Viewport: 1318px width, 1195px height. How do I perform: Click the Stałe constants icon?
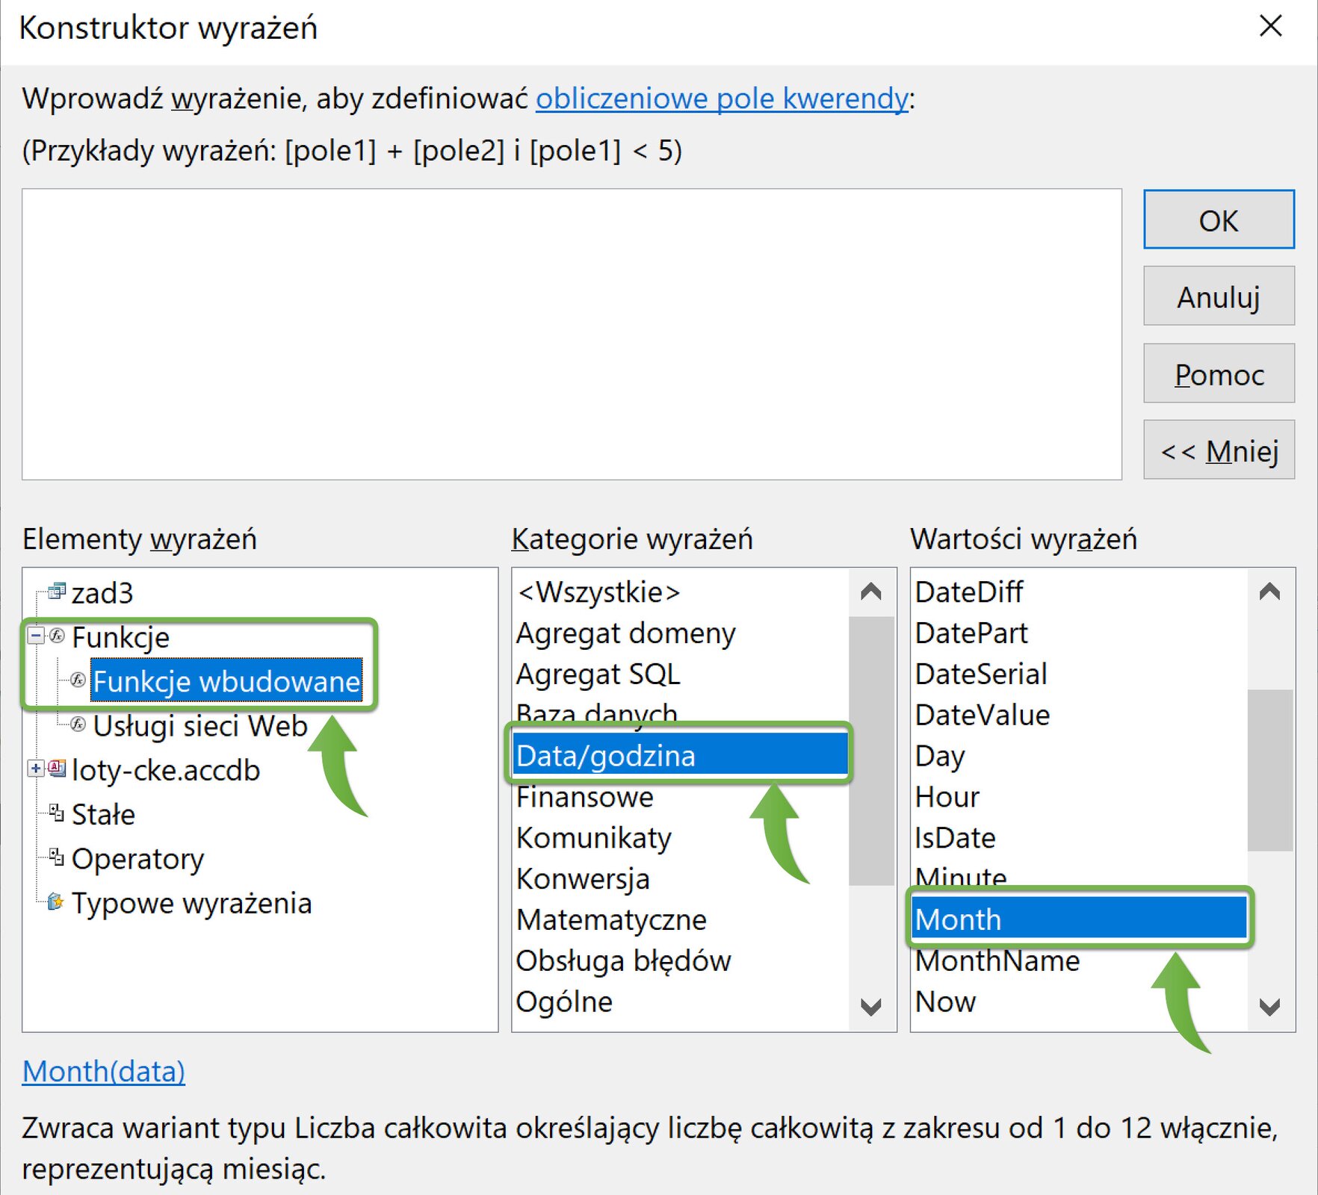(56, 813)
